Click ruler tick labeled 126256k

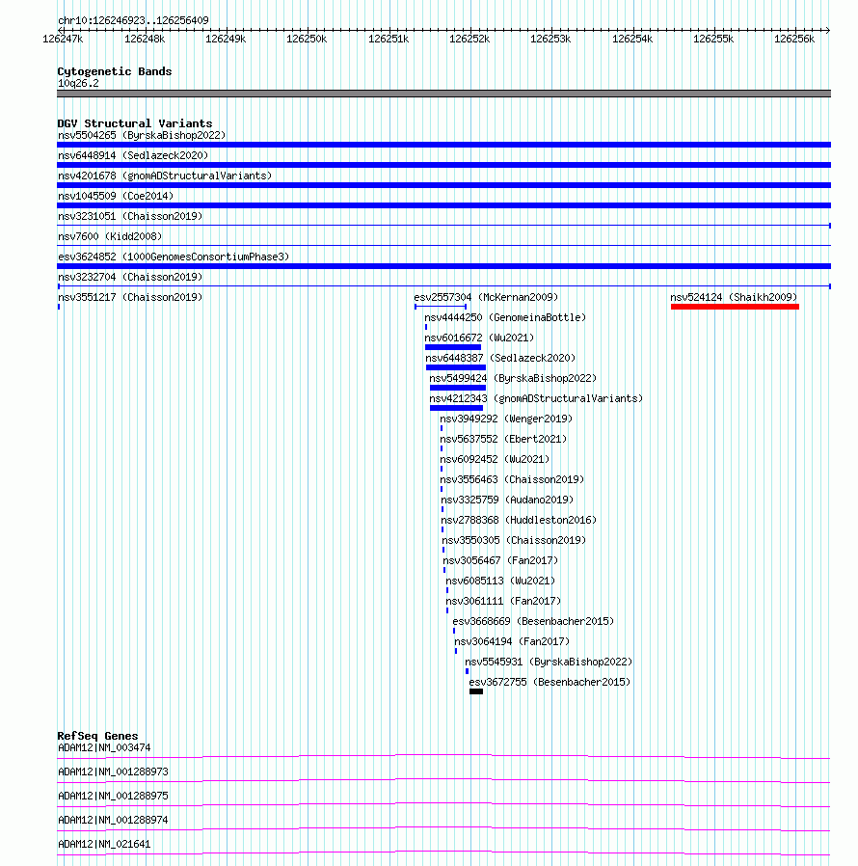coord(794,39)
